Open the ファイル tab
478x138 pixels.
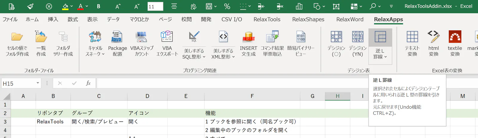(x=10, y=19)
